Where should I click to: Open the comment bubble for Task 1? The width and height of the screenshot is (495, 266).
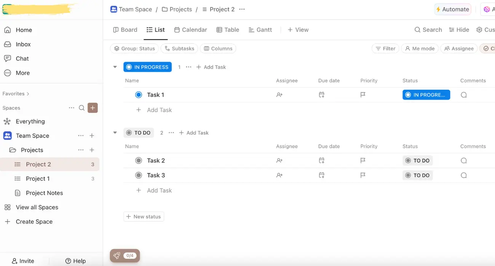coord(463,95)
